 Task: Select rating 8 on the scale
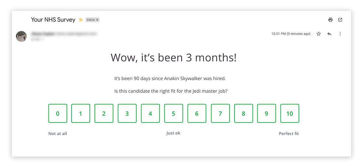[x=243, y=113]
